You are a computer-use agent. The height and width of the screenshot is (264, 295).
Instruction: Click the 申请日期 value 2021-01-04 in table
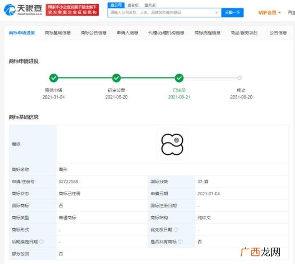click(209, 194)
